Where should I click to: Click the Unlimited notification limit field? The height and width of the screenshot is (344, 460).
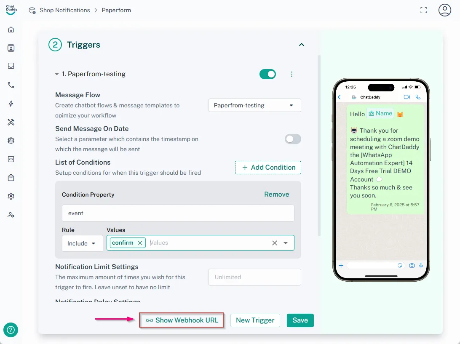[x=254, y=277]
